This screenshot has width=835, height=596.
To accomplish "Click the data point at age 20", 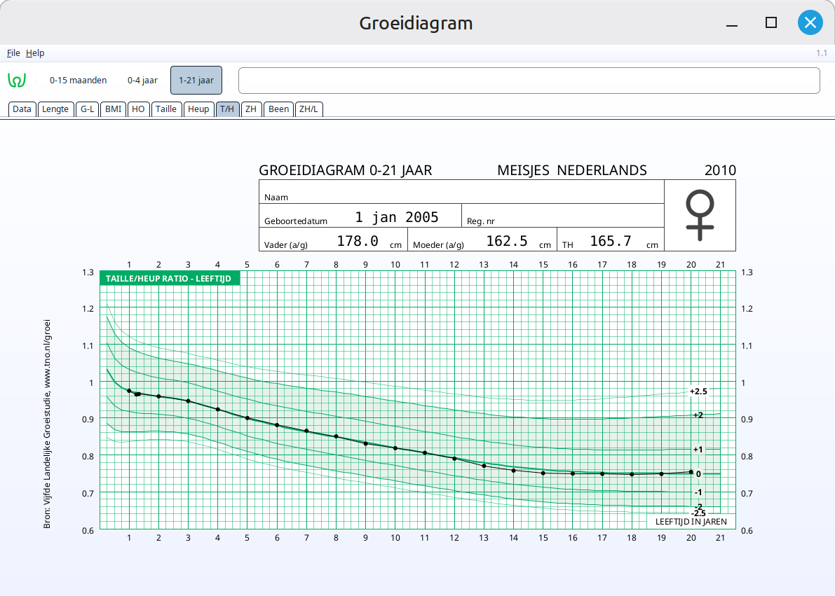I will point(691,472).
